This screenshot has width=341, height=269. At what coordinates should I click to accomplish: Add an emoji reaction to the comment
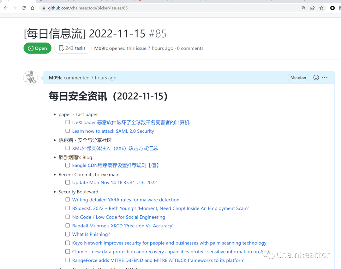coord(316,78)
